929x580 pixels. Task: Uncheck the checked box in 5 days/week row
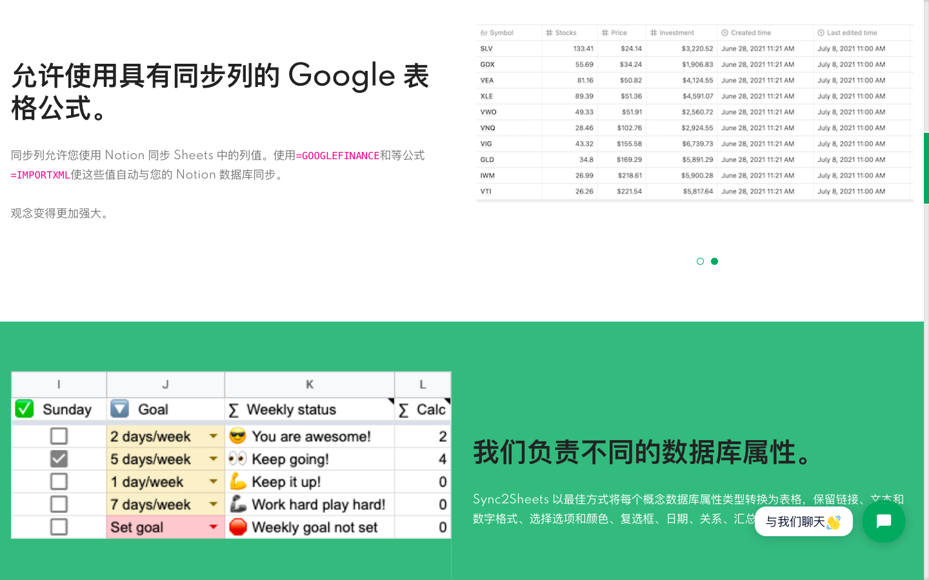[59, 459]
